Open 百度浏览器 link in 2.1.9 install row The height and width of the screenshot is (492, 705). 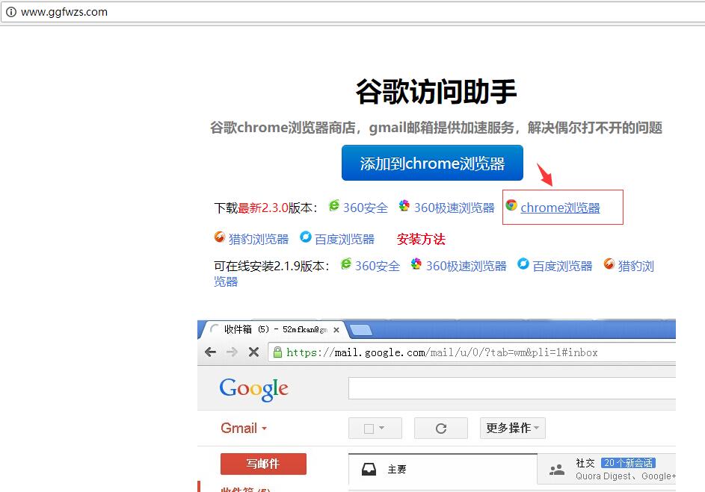(562, 267)
